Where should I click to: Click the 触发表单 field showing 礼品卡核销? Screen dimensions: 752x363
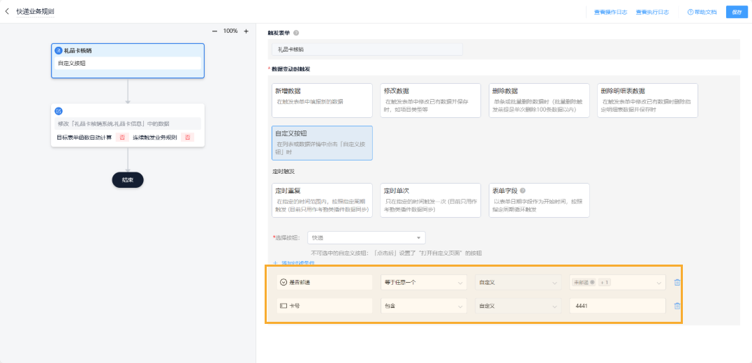[367, 50]
